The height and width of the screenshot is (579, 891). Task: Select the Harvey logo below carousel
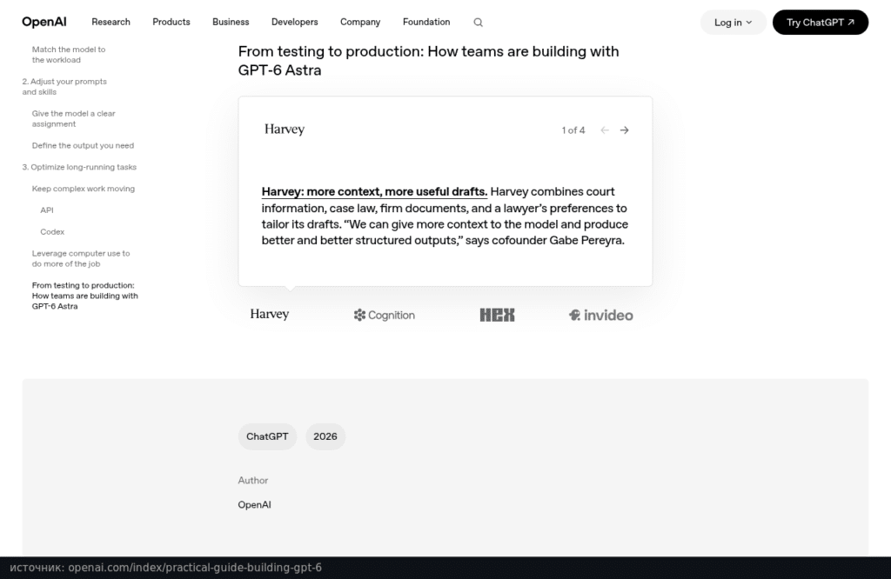click(x=270, y=314)
